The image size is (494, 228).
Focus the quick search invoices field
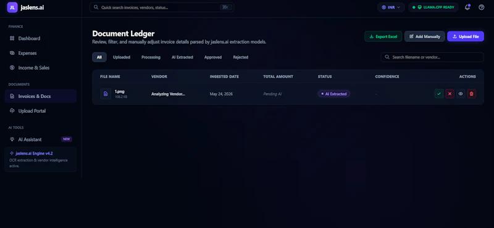162,7
